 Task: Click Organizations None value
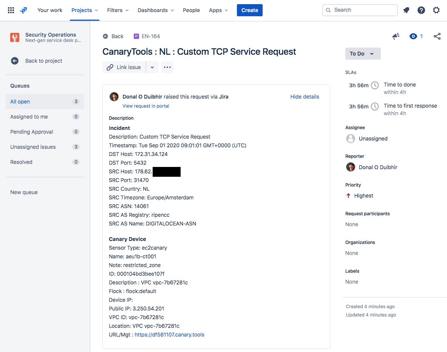[x=351, y=253]
